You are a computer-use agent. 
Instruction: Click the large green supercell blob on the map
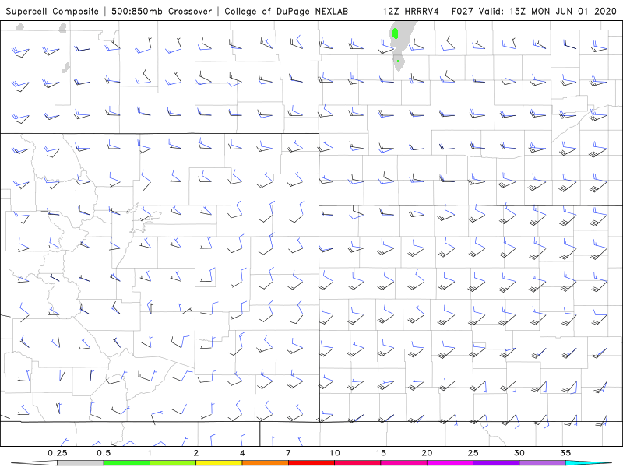[x=395, y=33]
